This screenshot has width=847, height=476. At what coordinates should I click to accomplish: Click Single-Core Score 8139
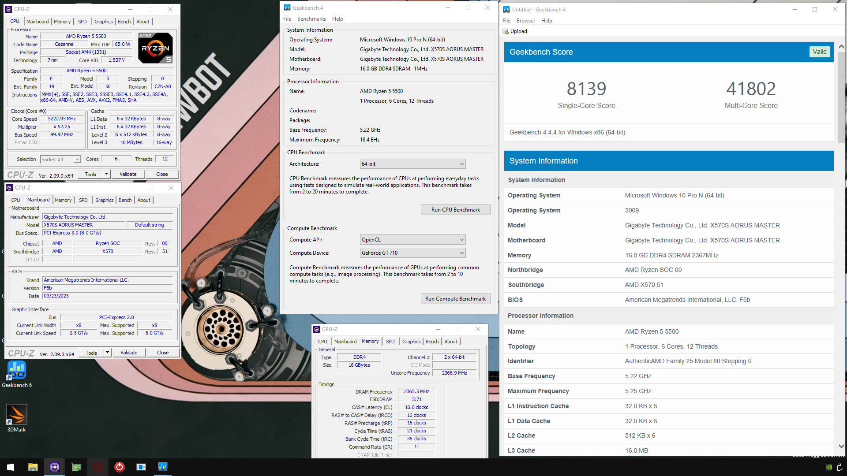pyautogui.click(x=586, y=89)
